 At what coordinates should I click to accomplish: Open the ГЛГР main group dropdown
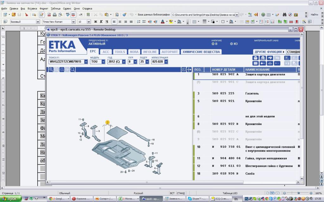pos(135,62)
